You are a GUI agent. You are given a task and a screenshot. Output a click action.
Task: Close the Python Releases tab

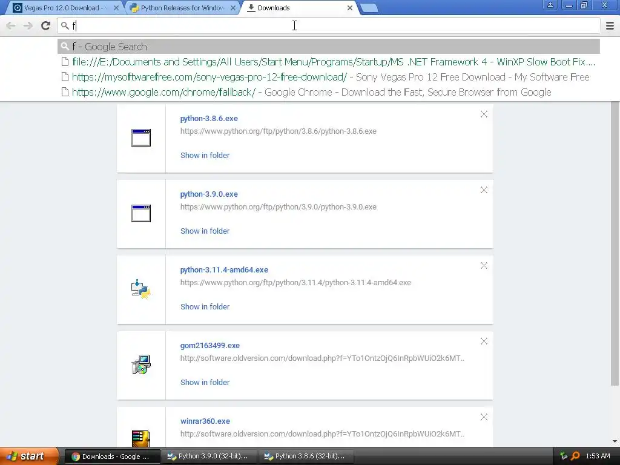point(233,8)
